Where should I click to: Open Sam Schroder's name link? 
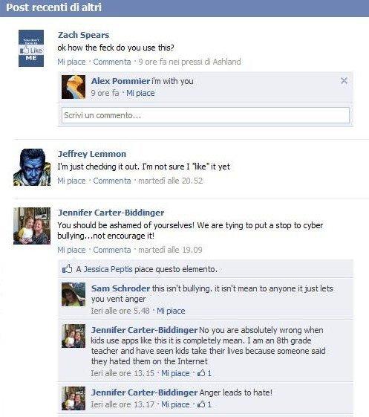click(120, 288)
